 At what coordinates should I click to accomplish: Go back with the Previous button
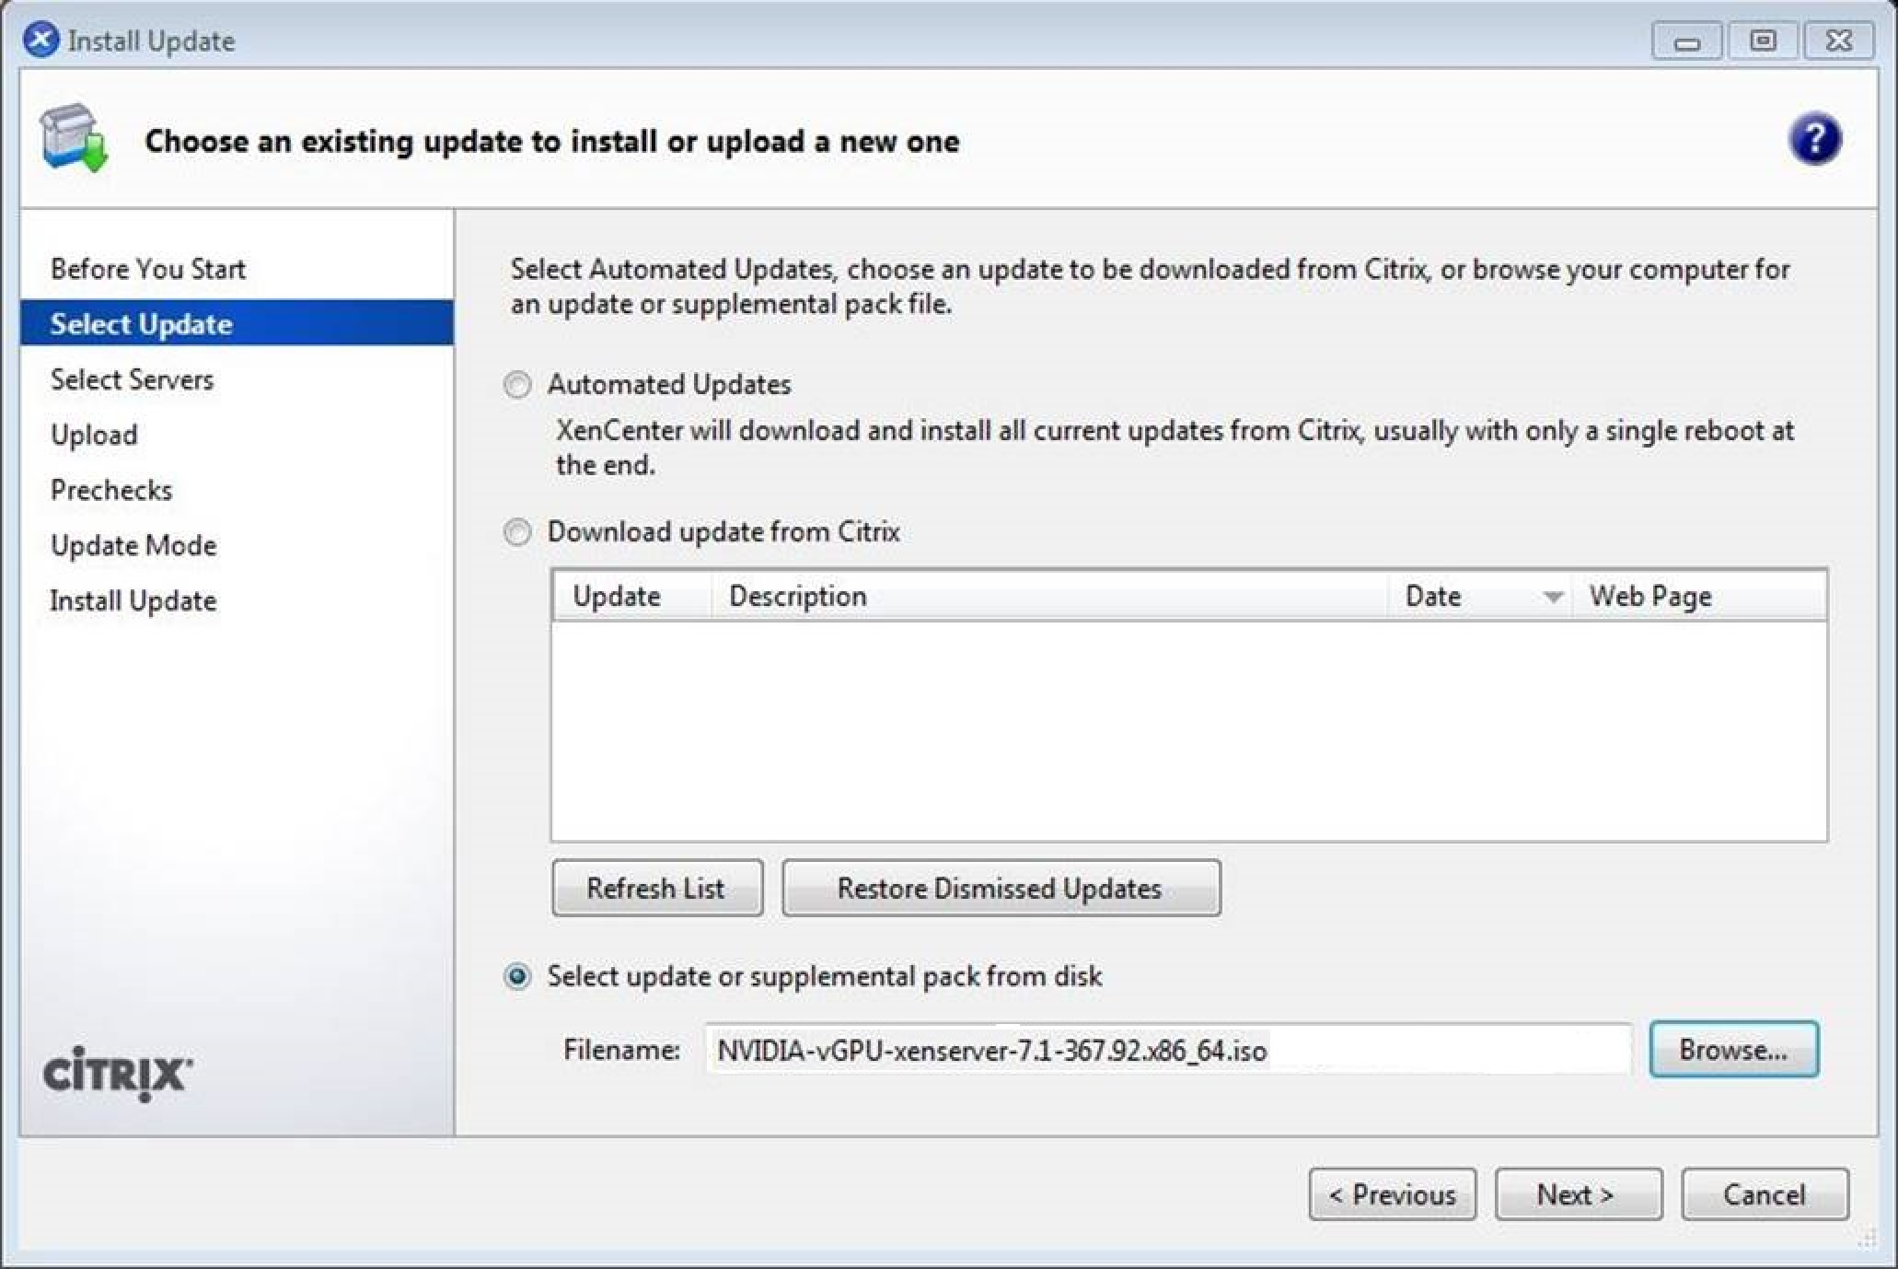click(1392, 1193)
